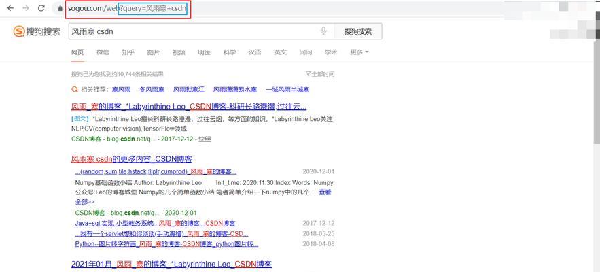
Task: Click the 2020-12-01 date beside numpy post
Action: 319,171
